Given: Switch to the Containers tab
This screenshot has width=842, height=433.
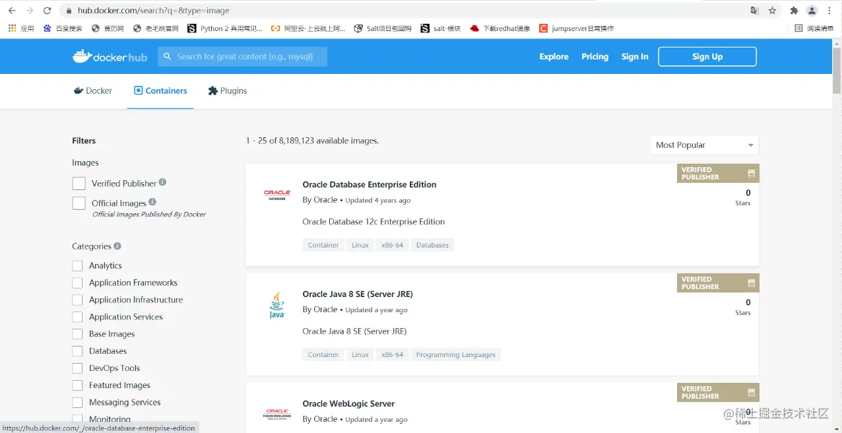Looking at the screenshot, I should click(160, 91).
